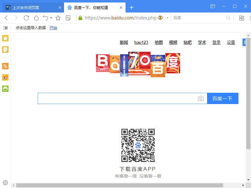Click the scroll left arrow
251x188 pixels.
(x=13, y=185)
